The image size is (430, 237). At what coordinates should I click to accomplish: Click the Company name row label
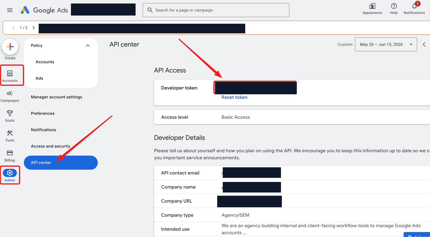tap(178, 187)
